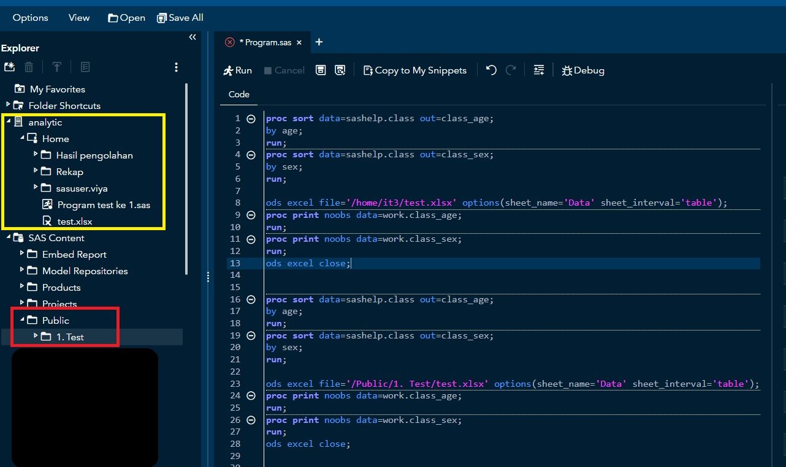Screen dimensions: 786x467
Task: Open the Options menu
Action: pos(30,18)
